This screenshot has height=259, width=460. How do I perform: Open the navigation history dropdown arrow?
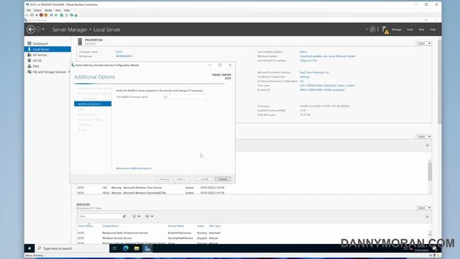[43, 29]
